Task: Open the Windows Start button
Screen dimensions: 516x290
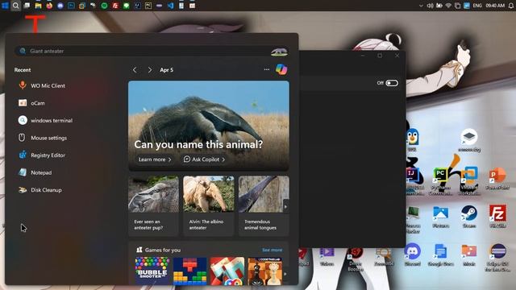Action: (x=5, y=6)
